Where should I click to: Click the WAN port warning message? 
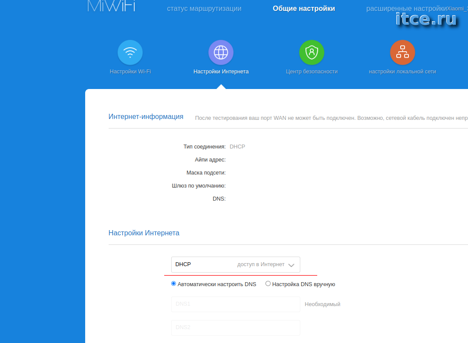331,118
